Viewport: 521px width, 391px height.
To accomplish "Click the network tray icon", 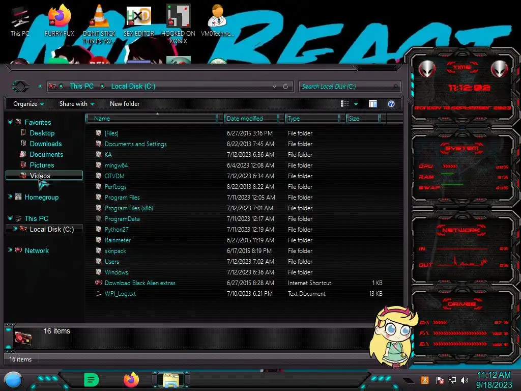I will (452, 380).
